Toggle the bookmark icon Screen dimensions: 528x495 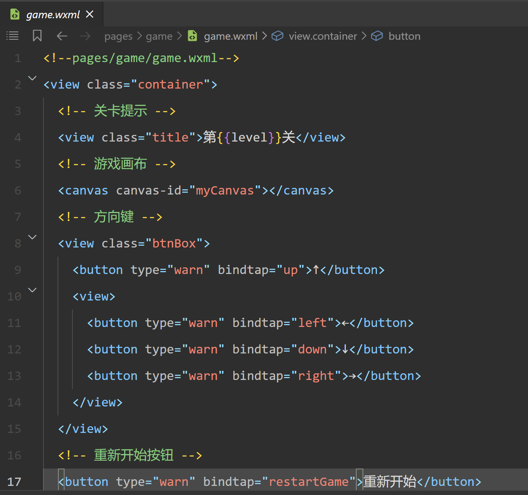click(37, 36)
